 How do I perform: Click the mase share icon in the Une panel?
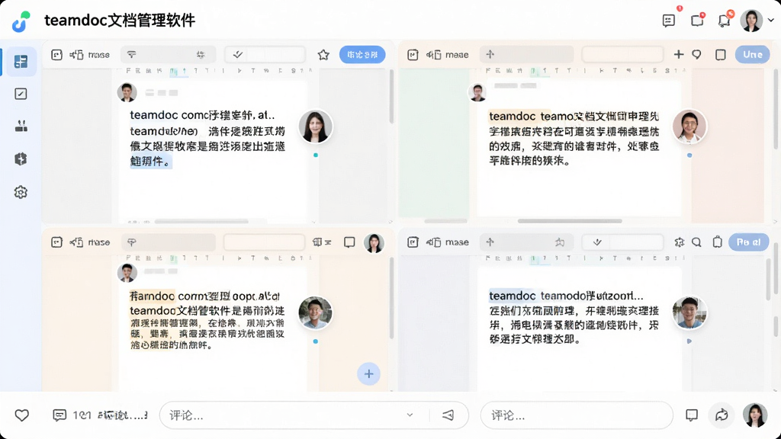[434, 55]
